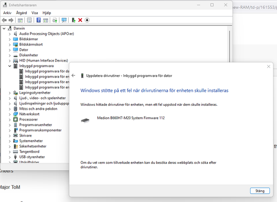This screenshot has height=202, width=277.
Task: Click the red X uninstall device icon
Action: click(80, 20)
